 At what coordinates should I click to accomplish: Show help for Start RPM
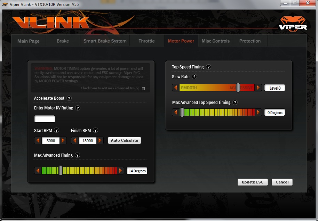57,130
